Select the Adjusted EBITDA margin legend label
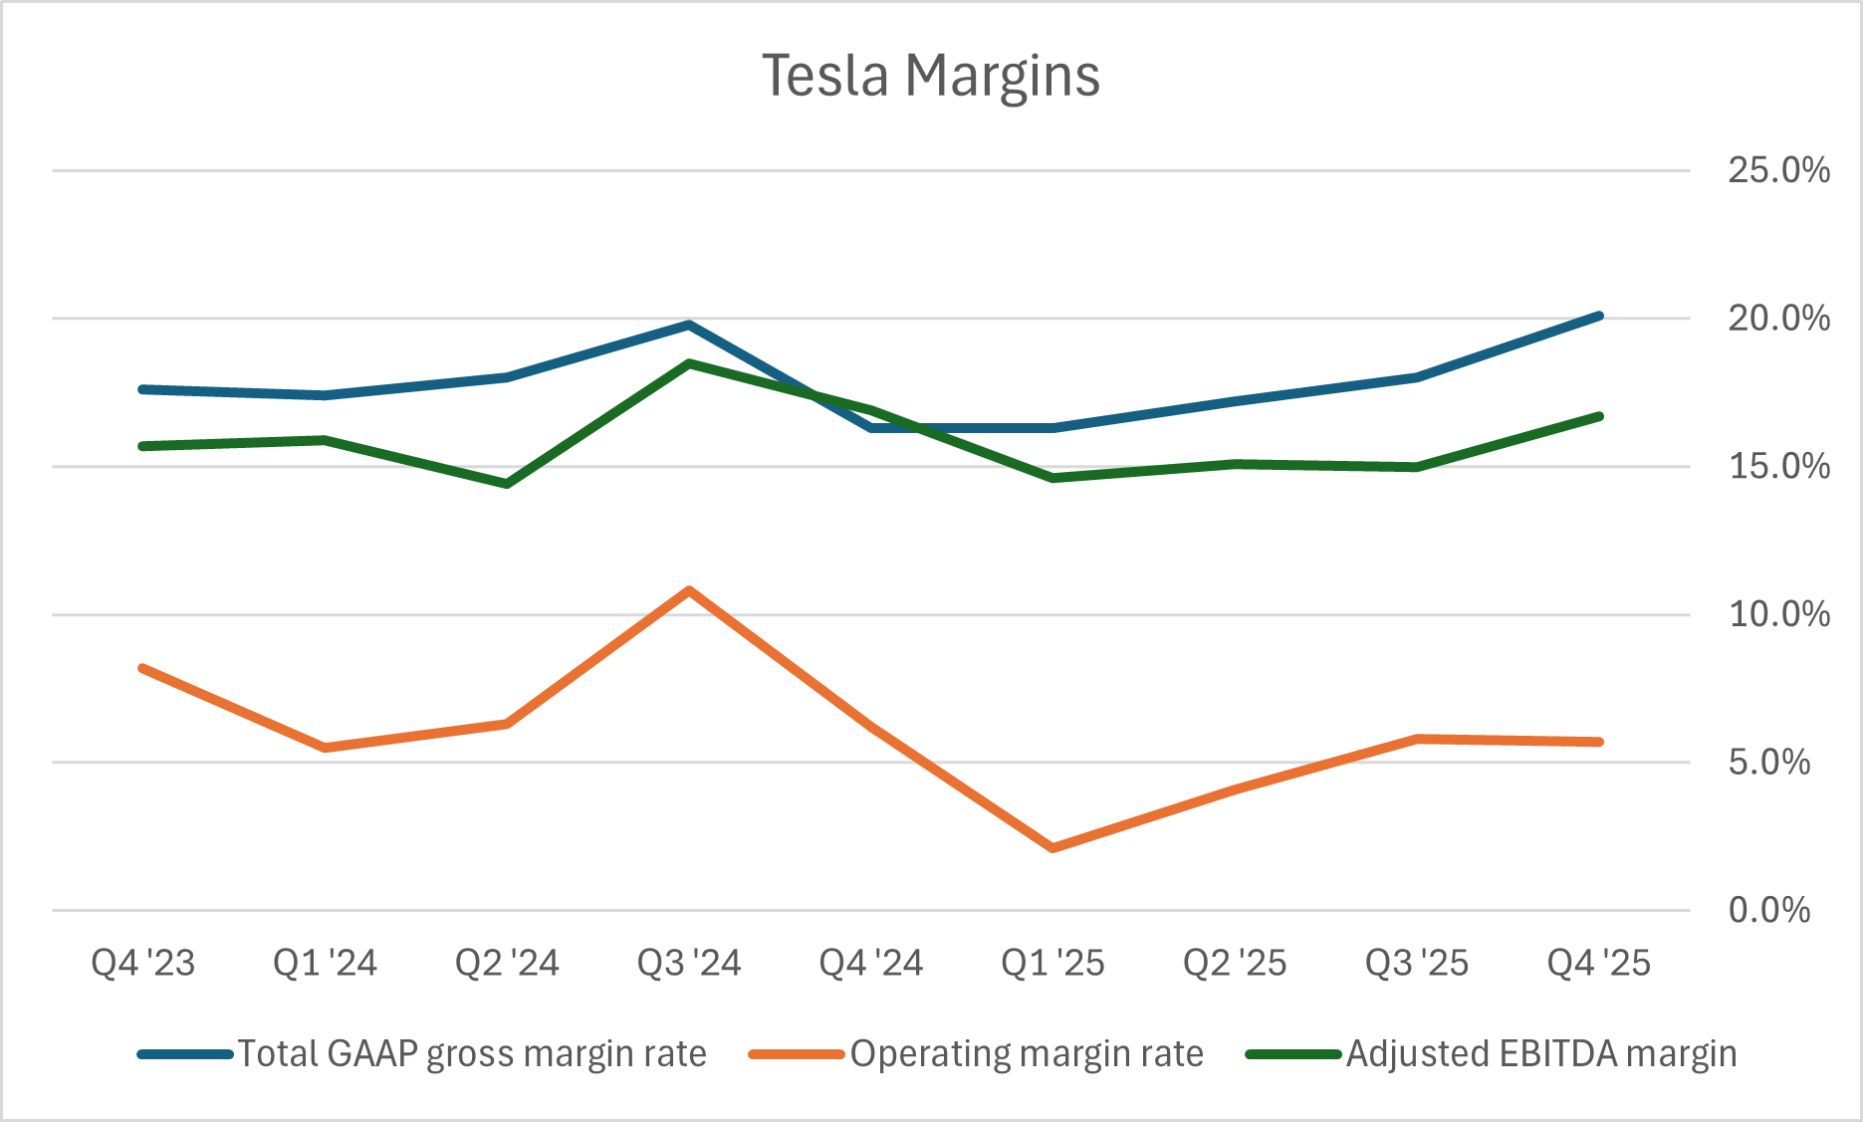 [x=1541, y=1053]
